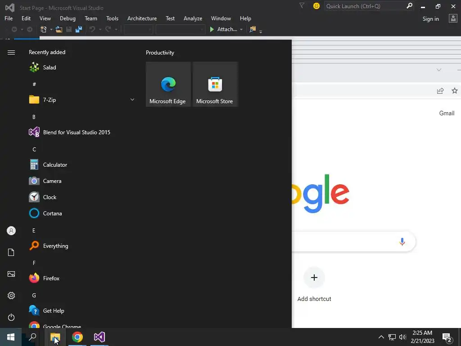Open the Debug menu
Image resolution: width=461 pixels, height=346 pixels.
(68, 18)
